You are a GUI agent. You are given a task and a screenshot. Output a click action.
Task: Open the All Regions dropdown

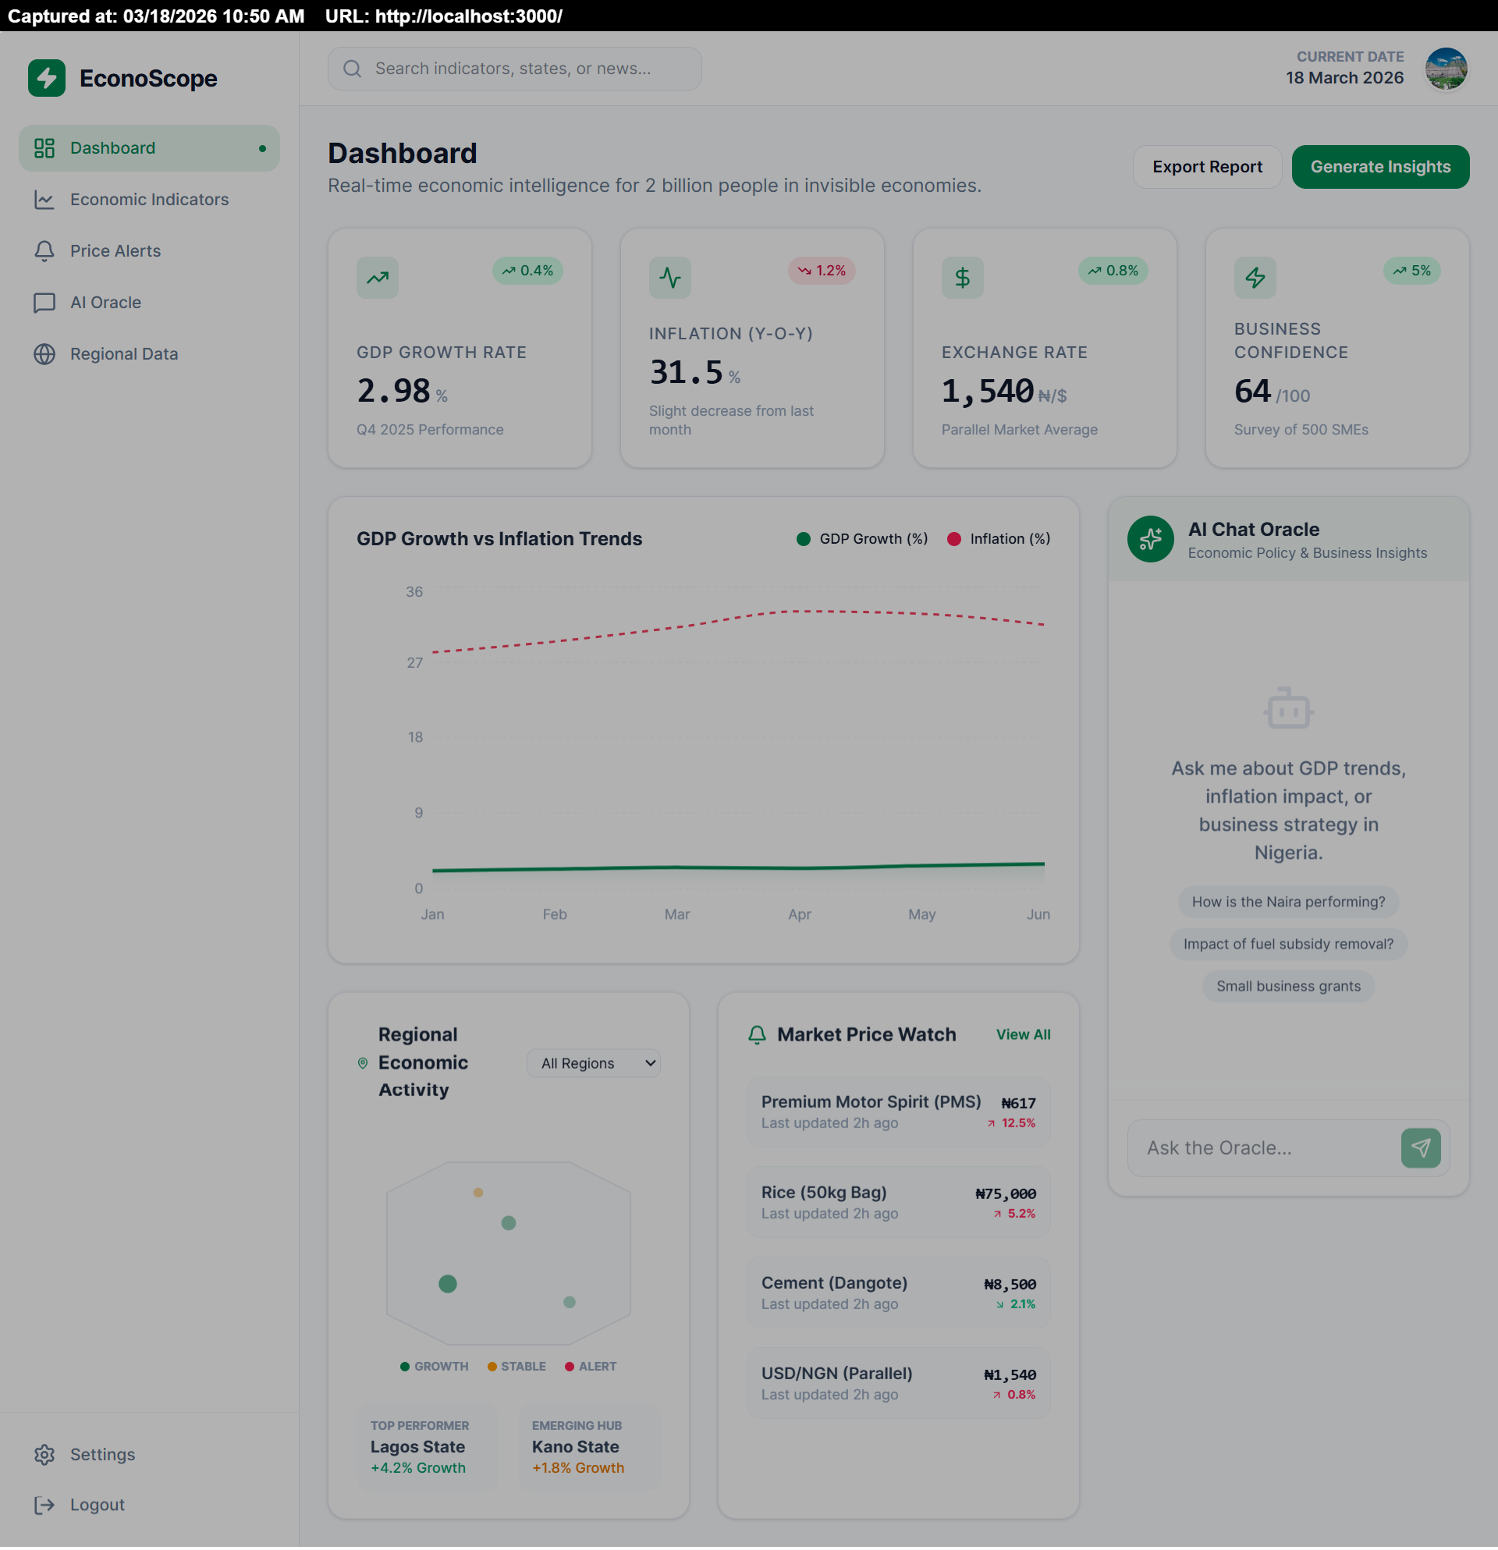click(x=593, y=1063)
